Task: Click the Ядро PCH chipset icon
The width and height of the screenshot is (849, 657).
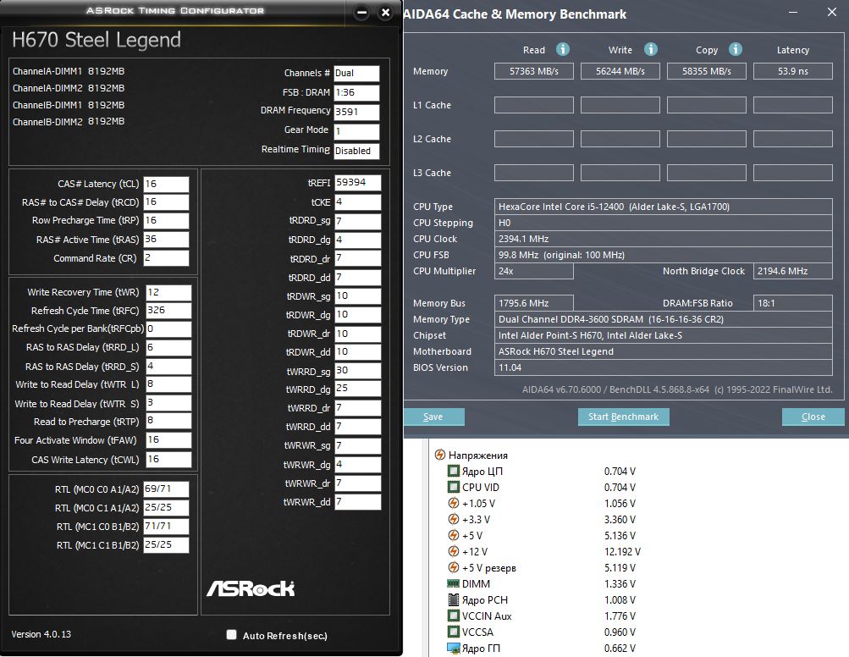Action: pyautogui.click(x=453, y=599)
